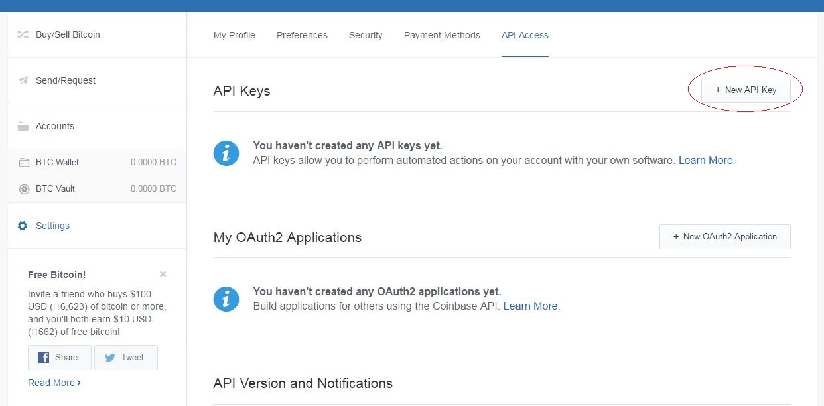Click the Send/Request paper plane icon
The height and width of the screenshot is (406, 824).
point(23,80)
